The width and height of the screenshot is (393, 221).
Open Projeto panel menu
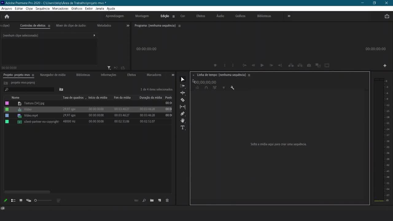(33, 75)
